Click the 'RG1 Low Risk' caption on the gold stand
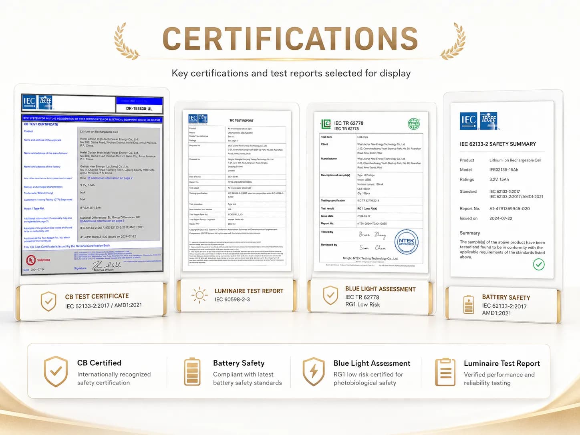The width and height of the screenshot is (580, 435). [362, 304]
